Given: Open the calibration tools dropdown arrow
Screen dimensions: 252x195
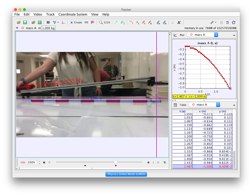Looking at the screenshot, I should (x=58, y=22).
